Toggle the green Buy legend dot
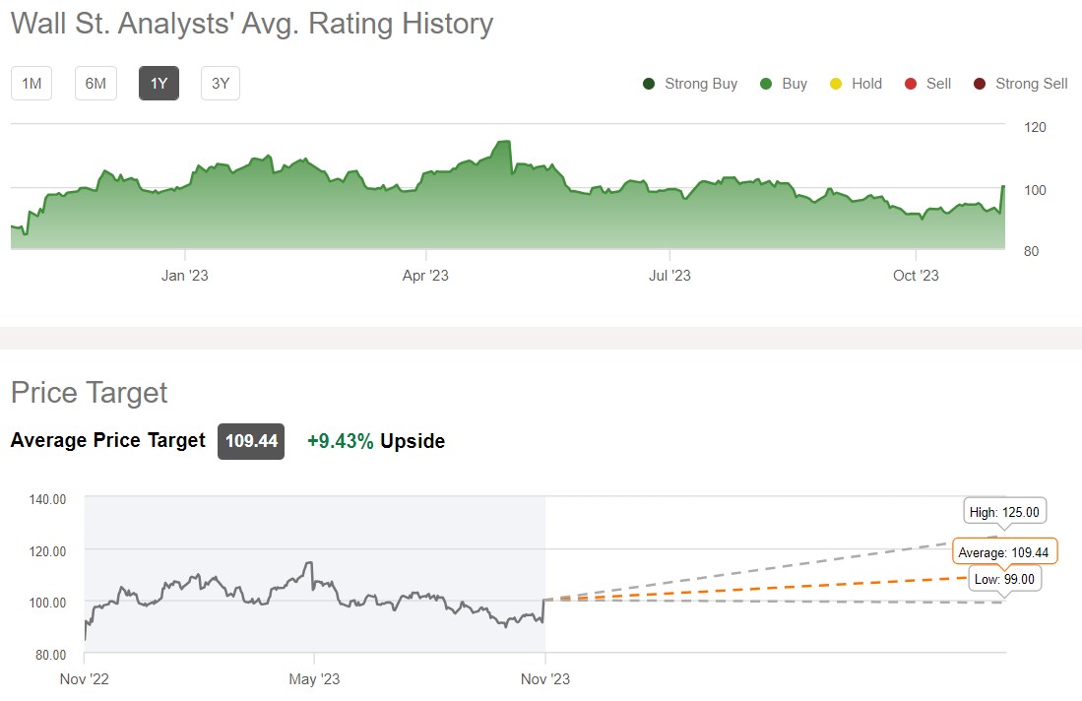1082x701 pixels. click(x=765, y=84)
